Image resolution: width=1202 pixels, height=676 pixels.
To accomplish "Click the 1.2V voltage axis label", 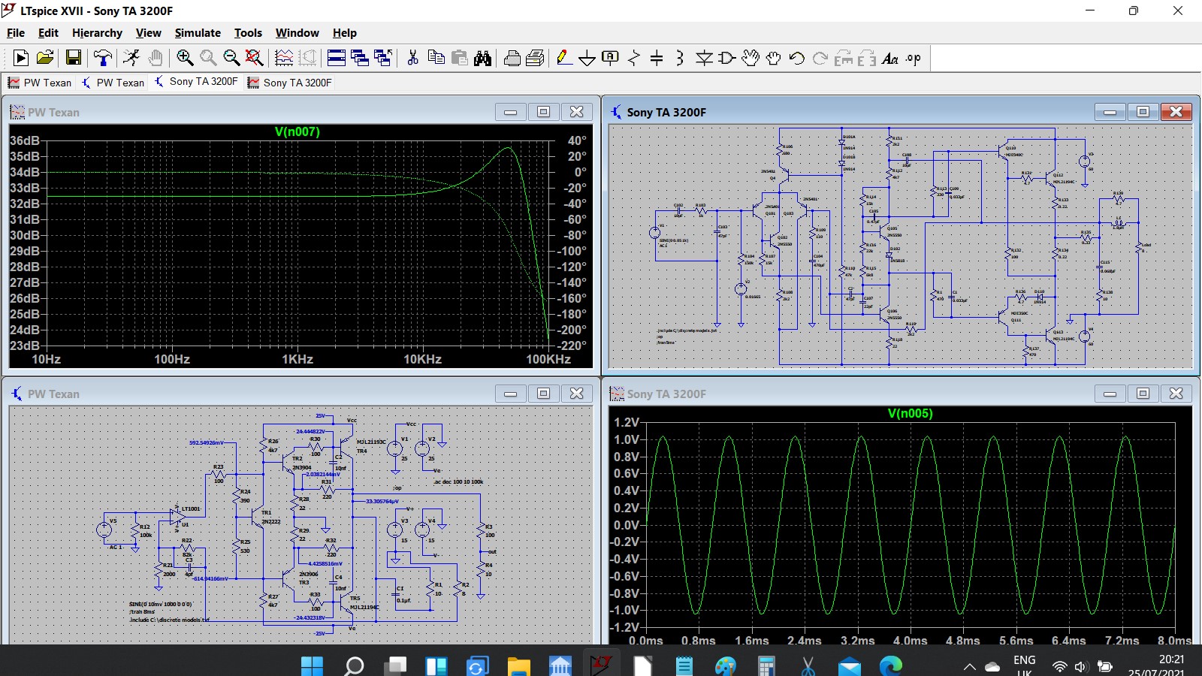I will click(x=627, y=422).
